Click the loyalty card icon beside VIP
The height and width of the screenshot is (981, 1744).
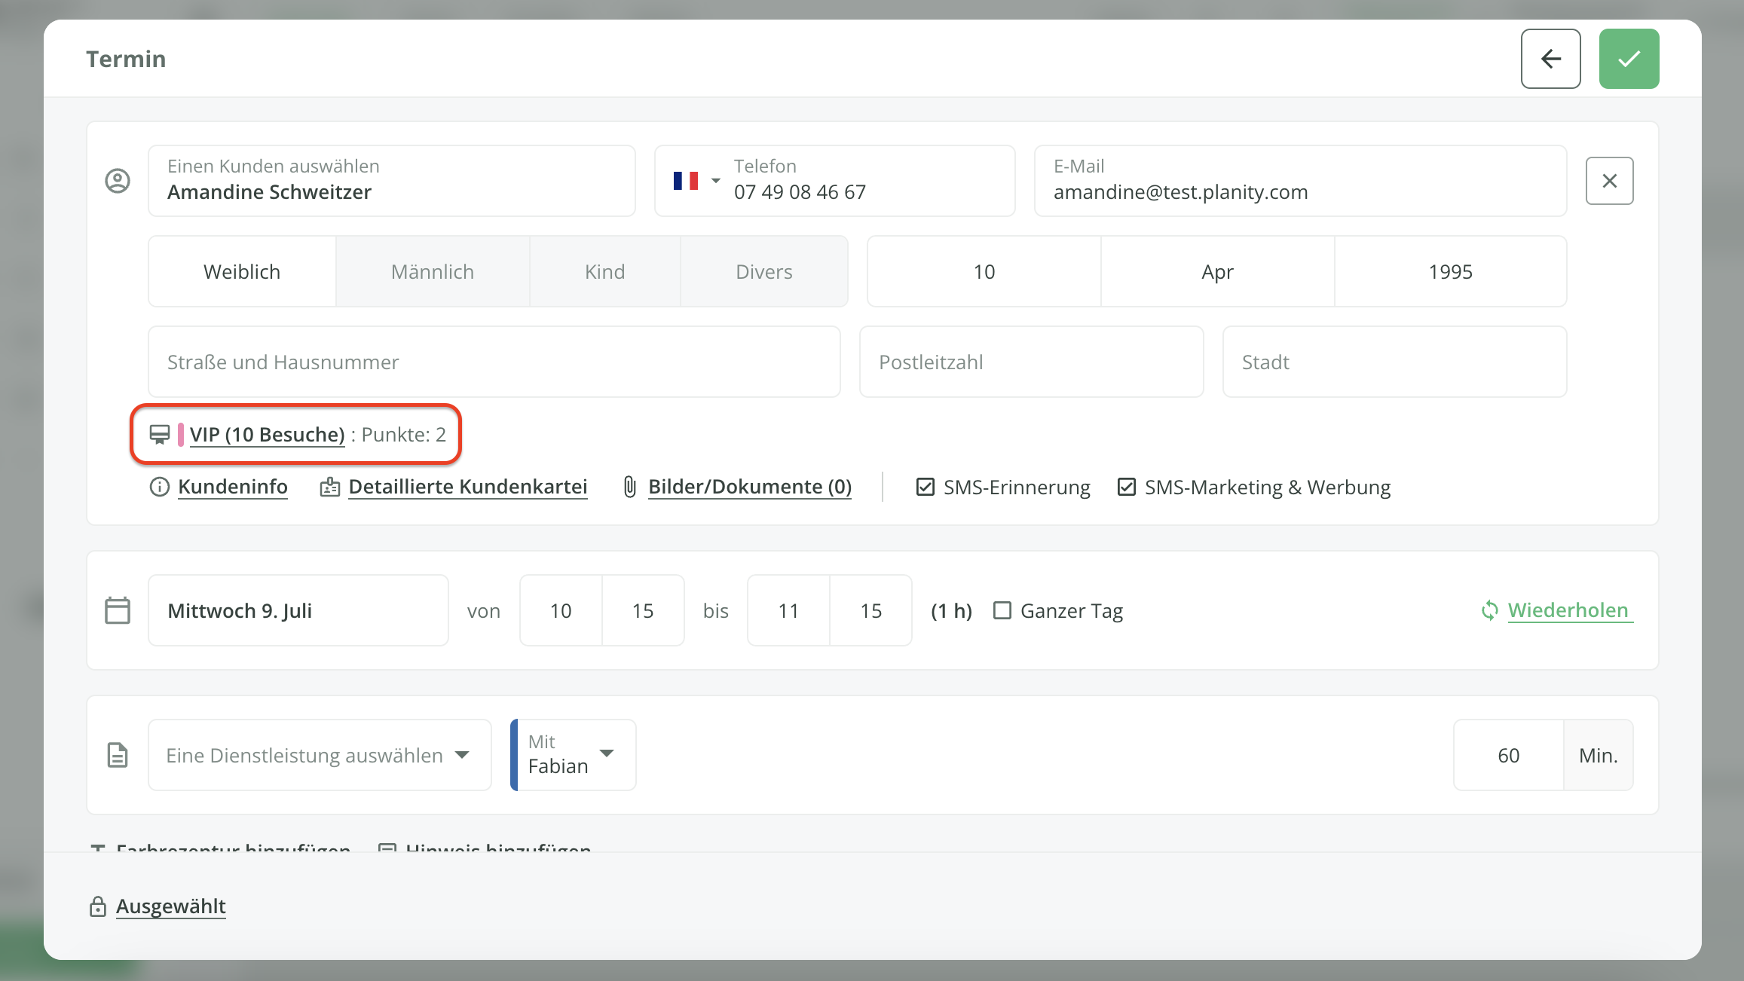(x=160, y=435)
